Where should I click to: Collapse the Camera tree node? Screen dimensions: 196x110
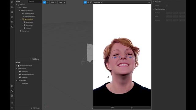point(18,8)
